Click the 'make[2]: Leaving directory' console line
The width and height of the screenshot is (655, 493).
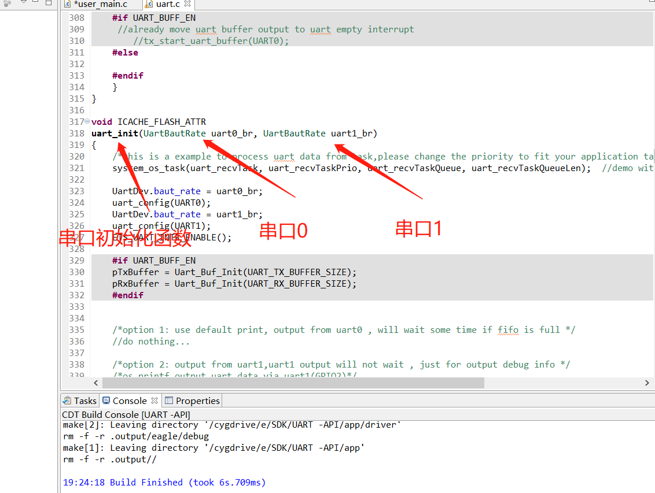232,425
